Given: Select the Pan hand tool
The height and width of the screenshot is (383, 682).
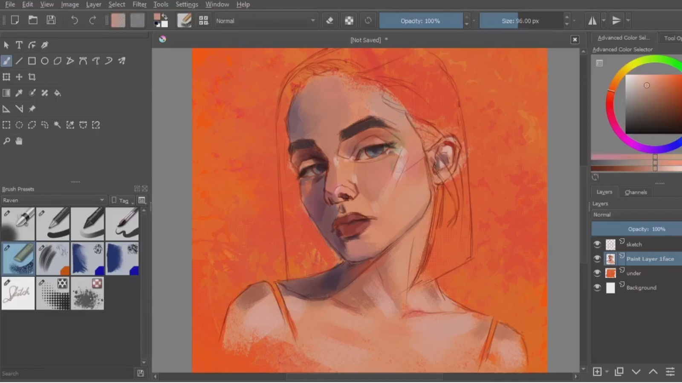Looking at the screenshot, I should tap(19, 141).
